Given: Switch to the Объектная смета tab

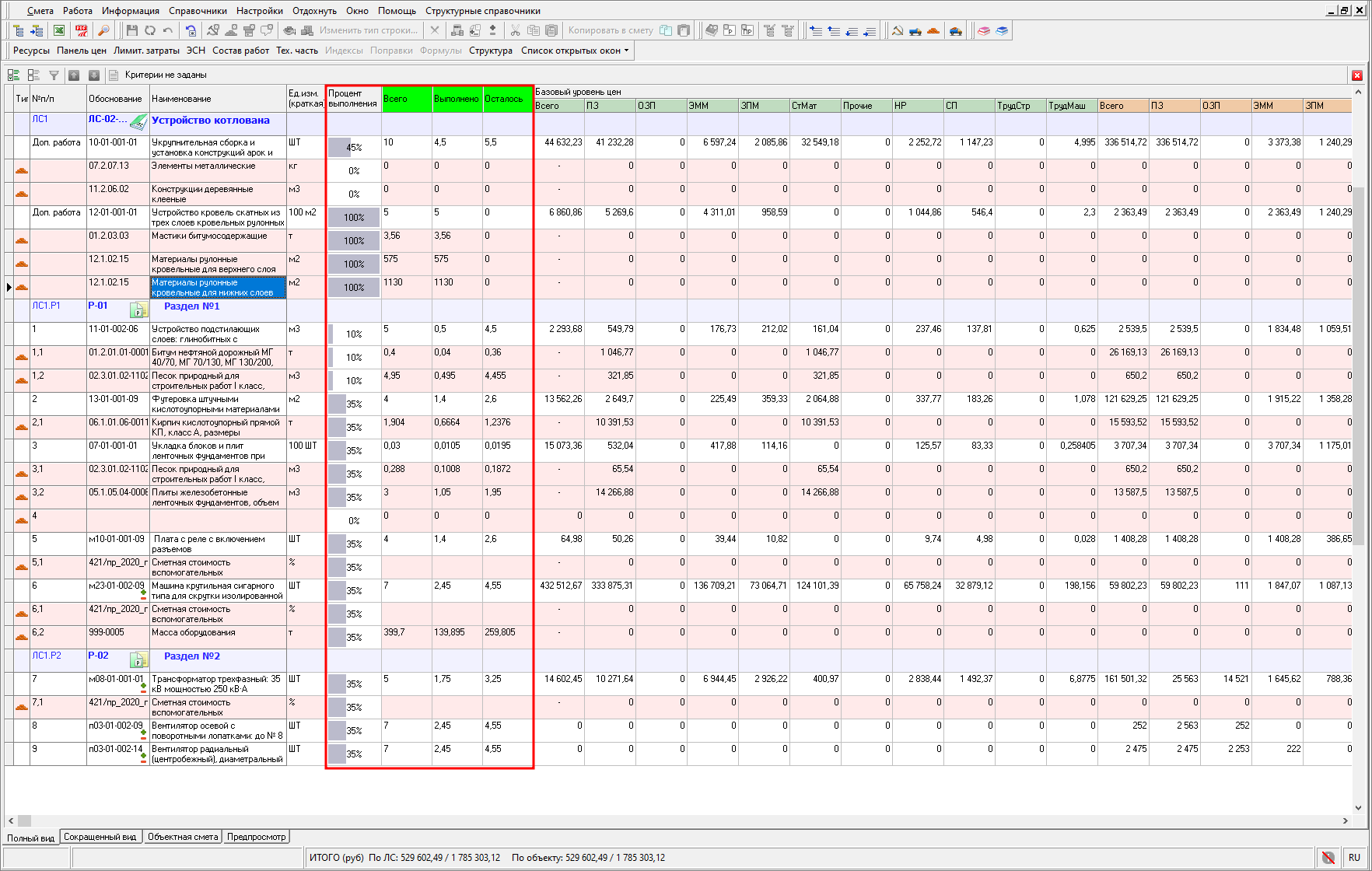Looking at the screenshot, I should pos(183,837).
